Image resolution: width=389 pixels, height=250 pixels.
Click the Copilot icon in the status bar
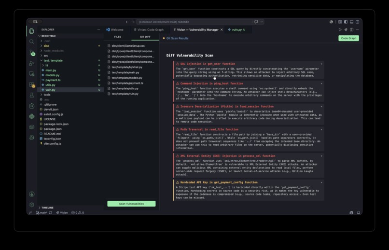pos(351,212)
